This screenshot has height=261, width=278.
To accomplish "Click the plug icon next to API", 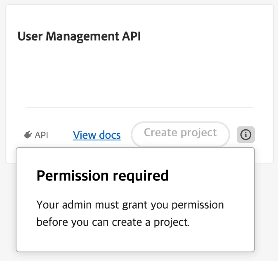I will point(28,135).
